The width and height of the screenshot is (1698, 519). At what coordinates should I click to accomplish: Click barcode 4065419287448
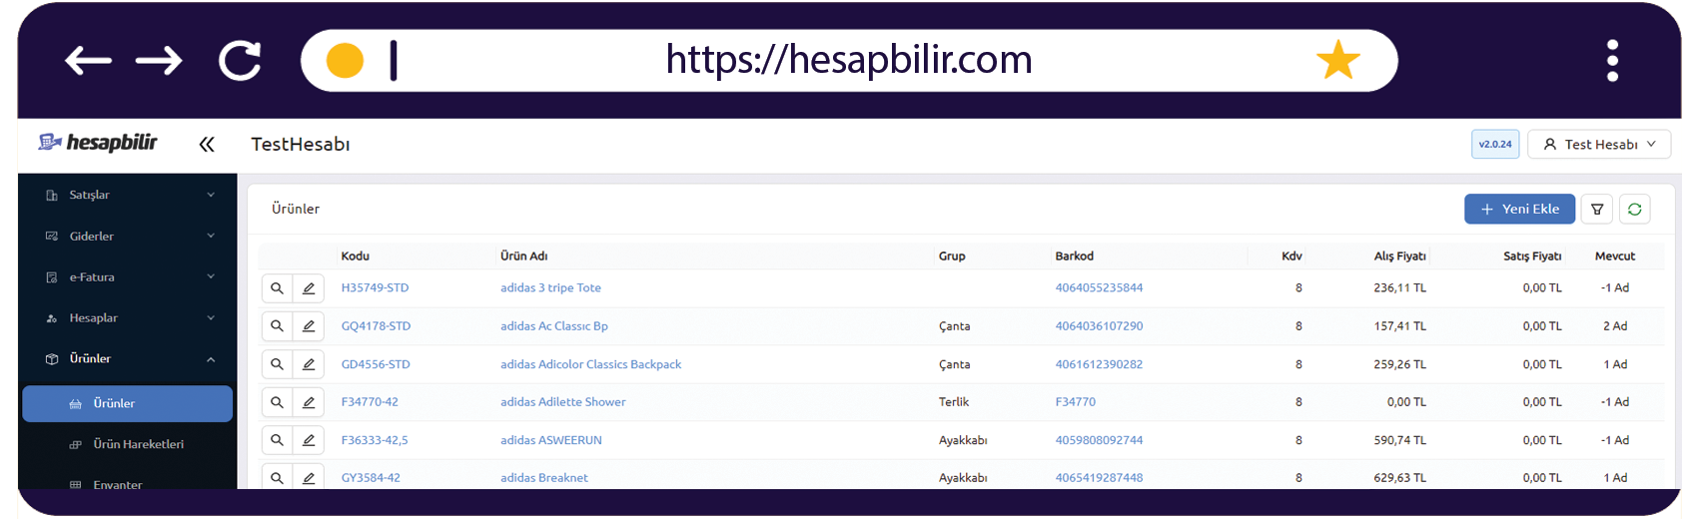tap(1099, 478)
